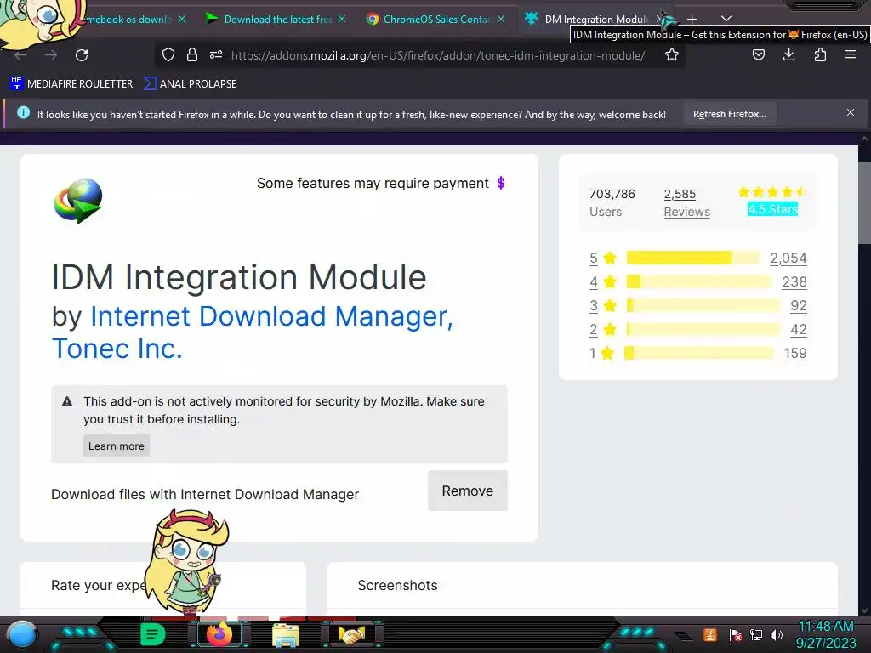Open the handshake app in taskbar
Screen dimensions: 871x653
(x=351, y=634)
